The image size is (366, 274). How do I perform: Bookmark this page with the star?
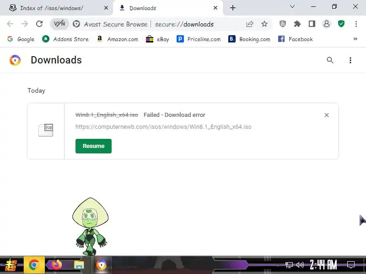click(x=264, y=24)
